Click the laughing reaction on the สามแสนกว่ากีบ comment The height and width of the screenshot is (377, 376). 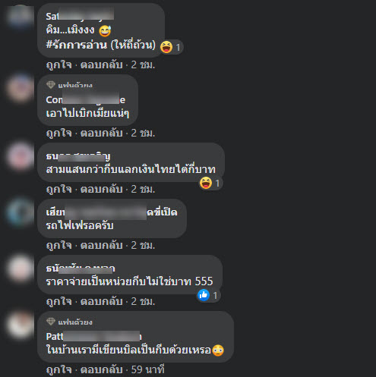(206, 183)
